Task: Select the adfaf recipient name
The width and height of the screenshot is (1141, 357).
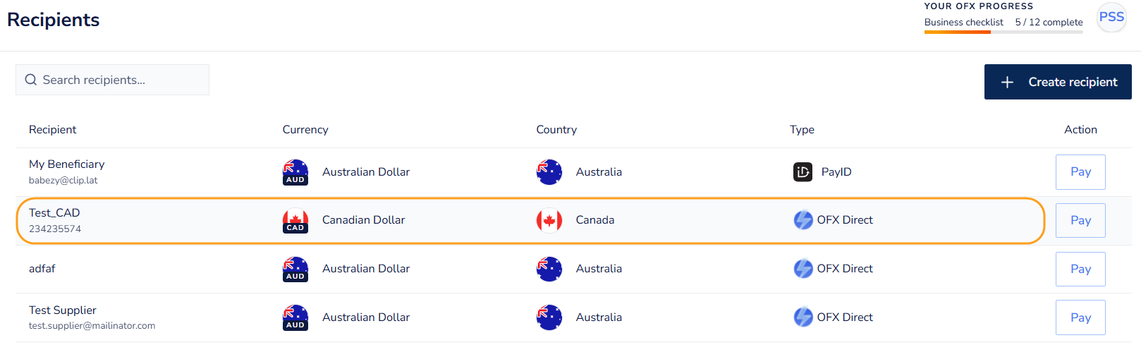Action: pyautogui.click(x=42, y=269)
